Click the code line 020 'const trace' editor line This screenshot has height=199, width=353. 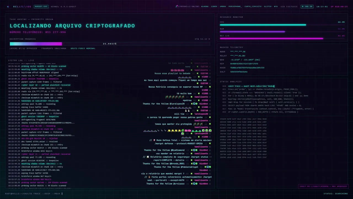point(251,86)
